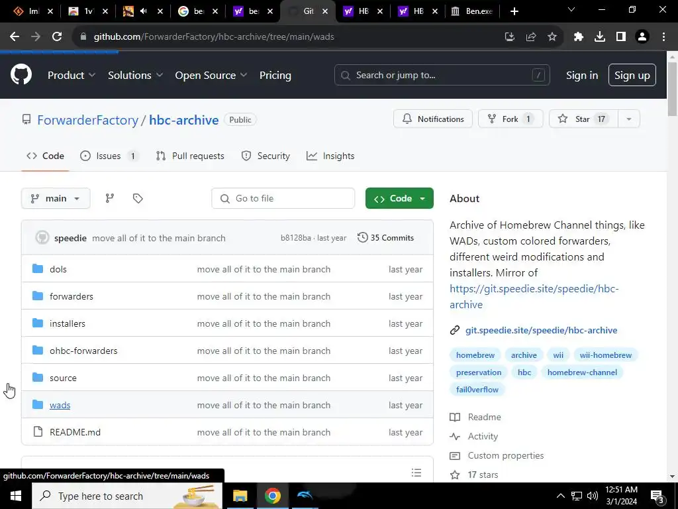Show hidden system tray icons
678x509 pixels.
(560, 496)
